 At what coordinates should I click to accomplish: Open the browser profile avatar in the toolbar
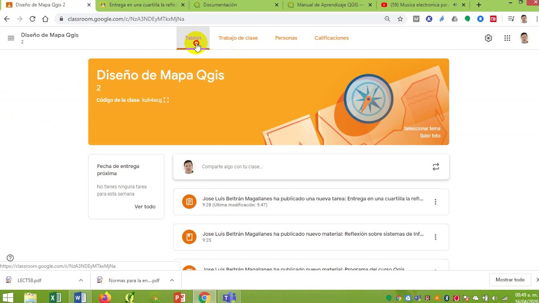[524, 19]
